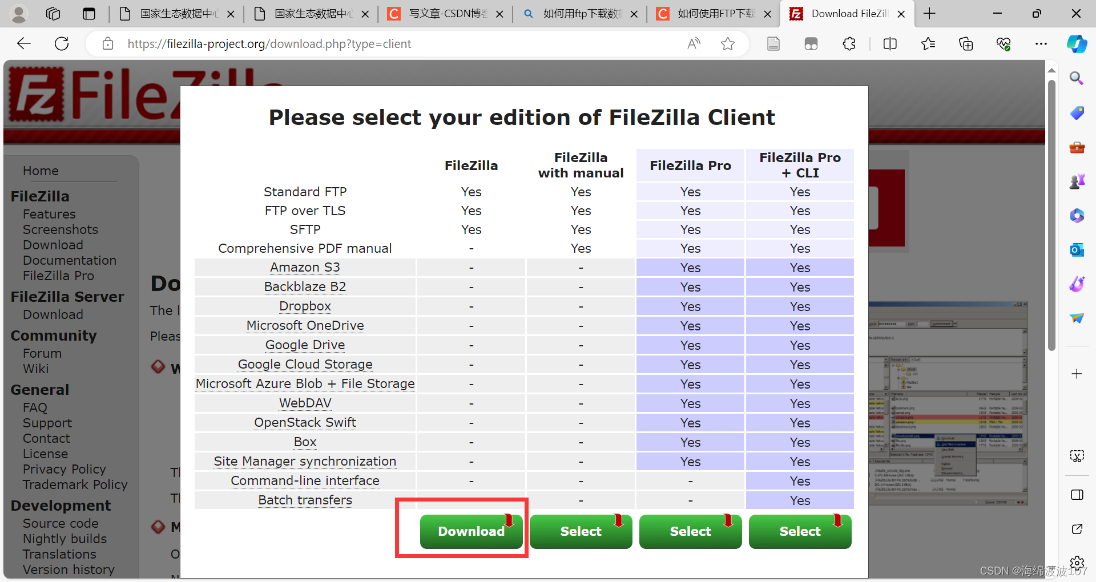
Task: Open the Forum link under Community
Action: pos(42,354)
